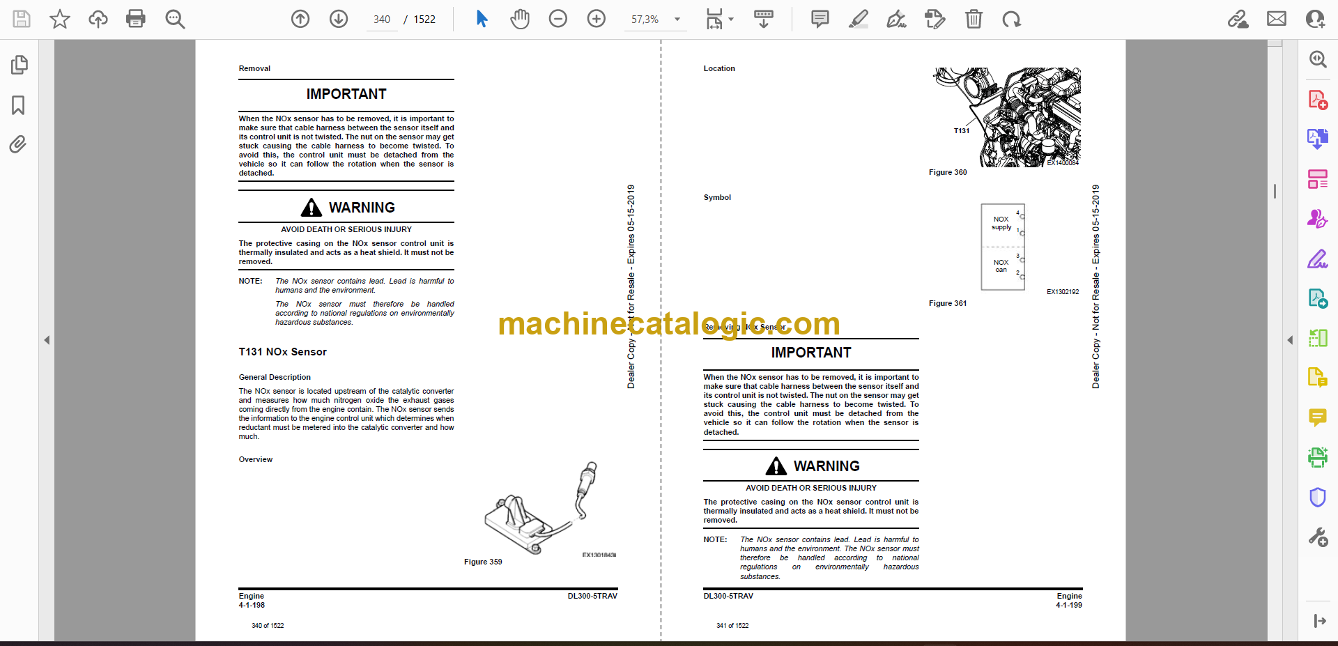Screen dimensions: 1338x646
Task: Click the page total 1522 text
Action: [424, 20]
